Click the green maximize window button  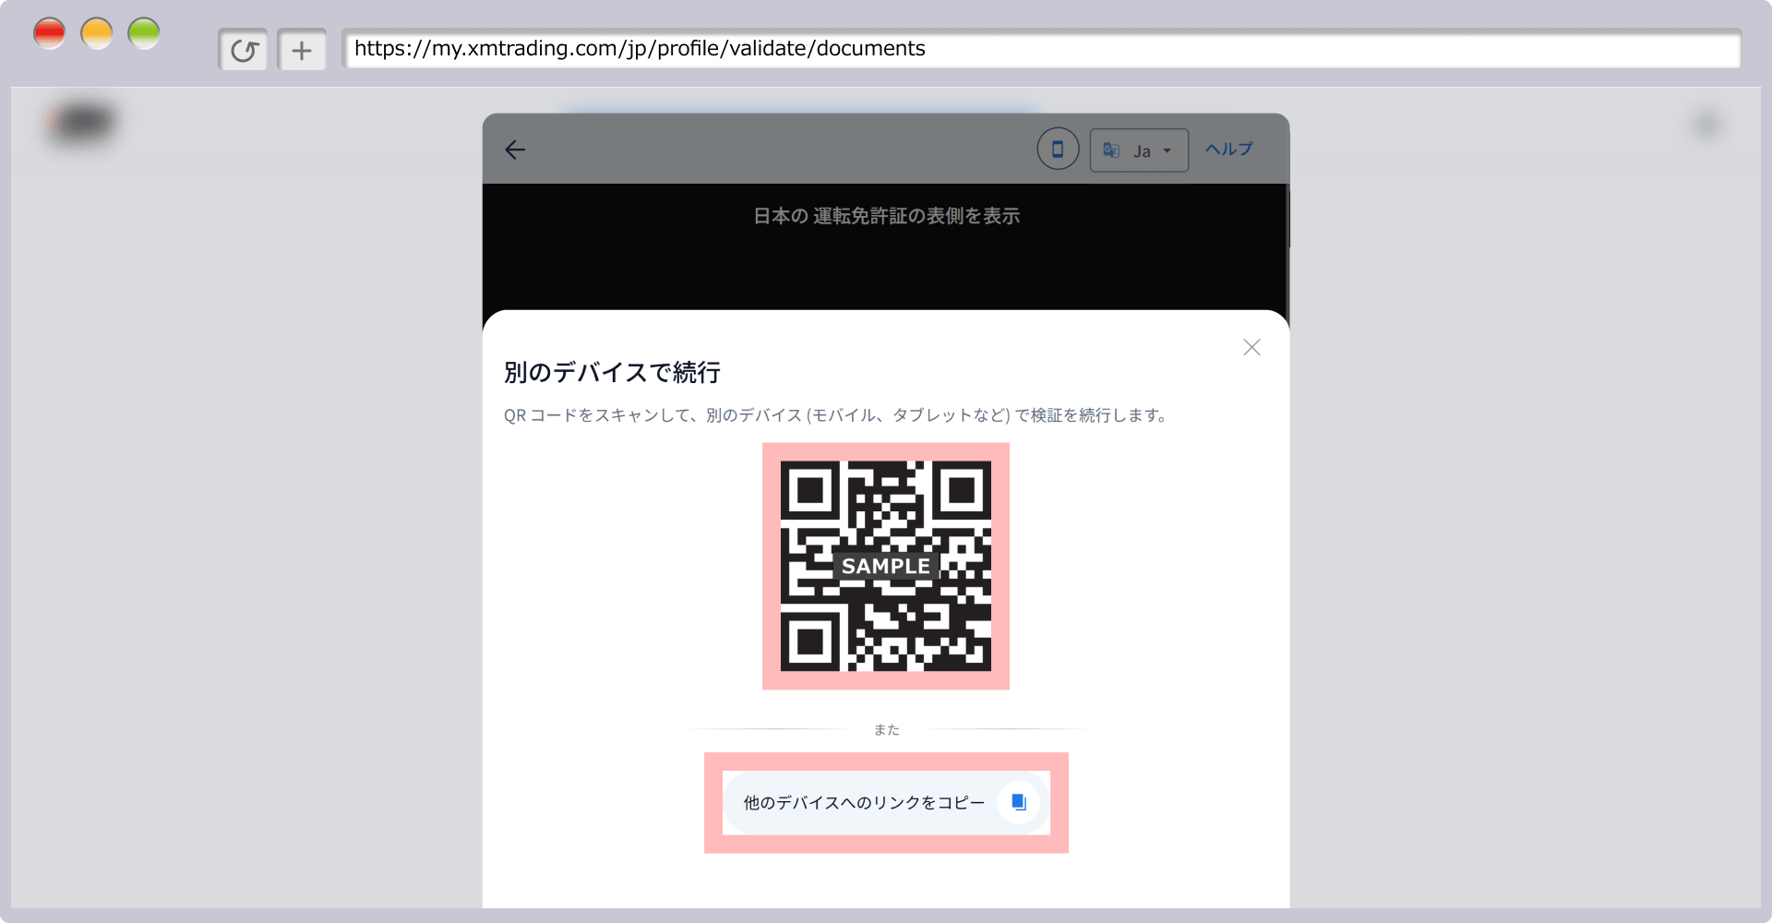pos(144,33)
